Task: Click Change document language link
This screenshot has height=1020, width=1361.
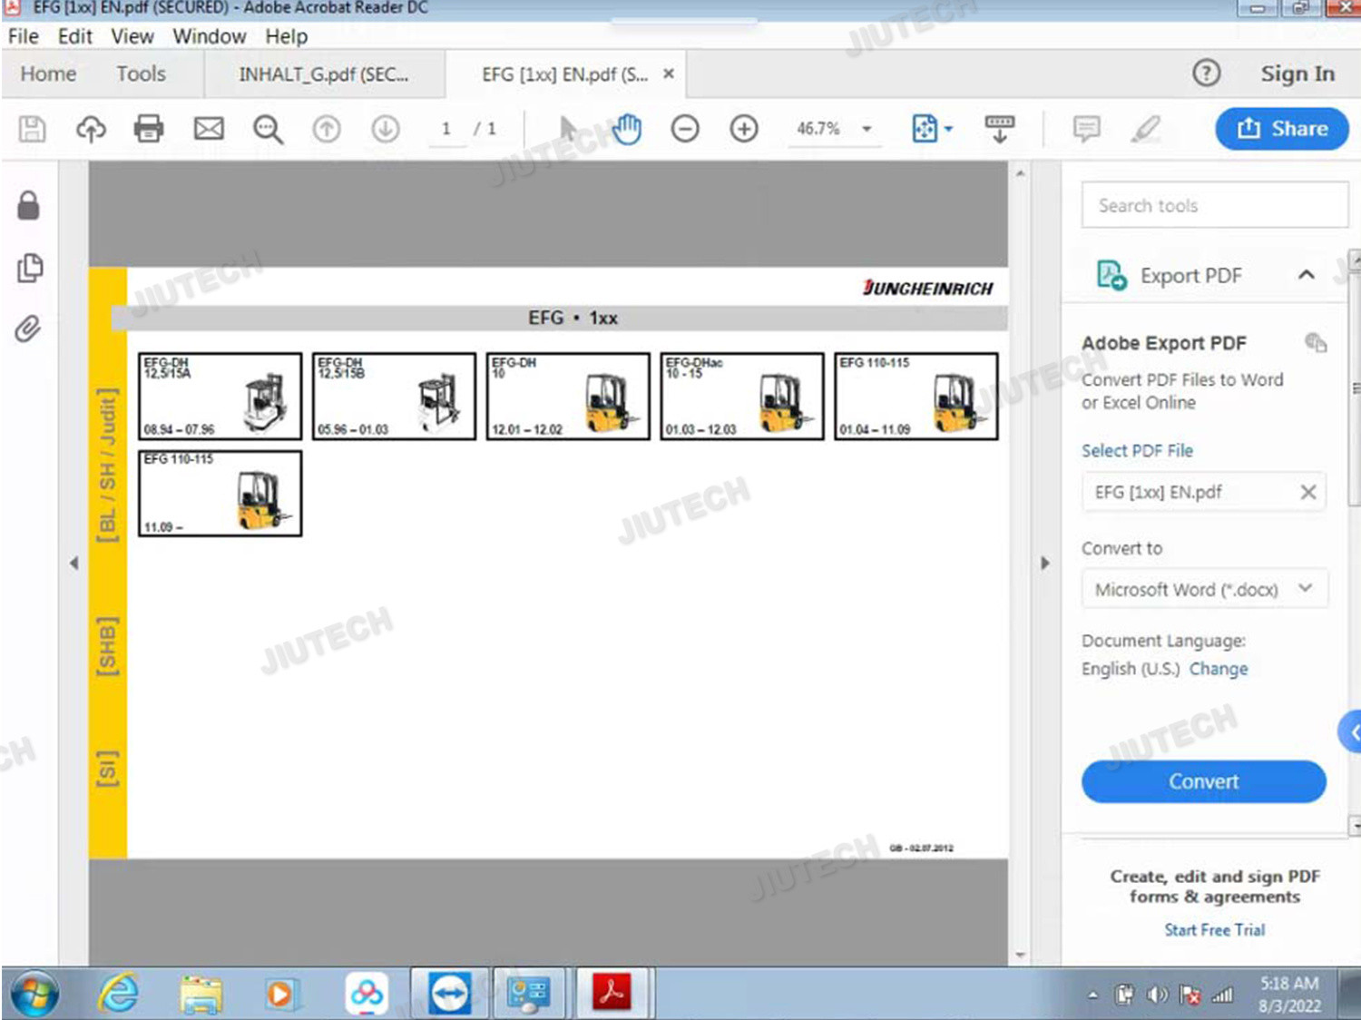Action: click(1219, 669)
